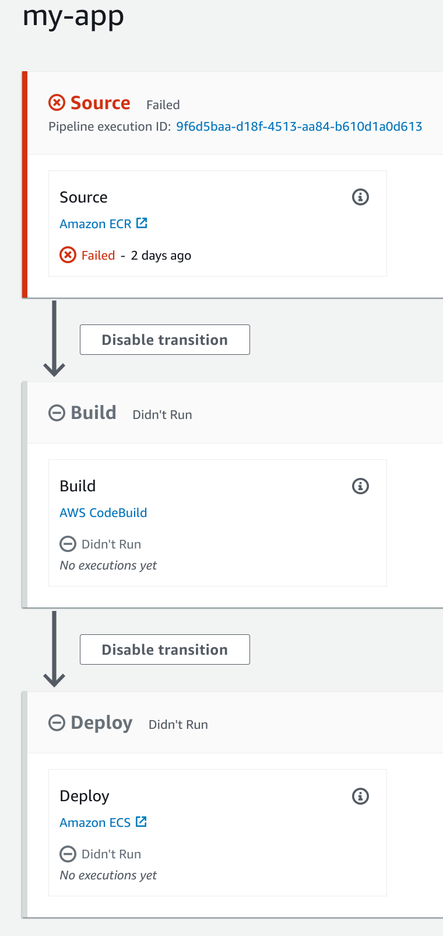Click the red Failed status text in Source action
Image resolution: width=443 pixels, height=936 pixels.
tap(98, 256)
